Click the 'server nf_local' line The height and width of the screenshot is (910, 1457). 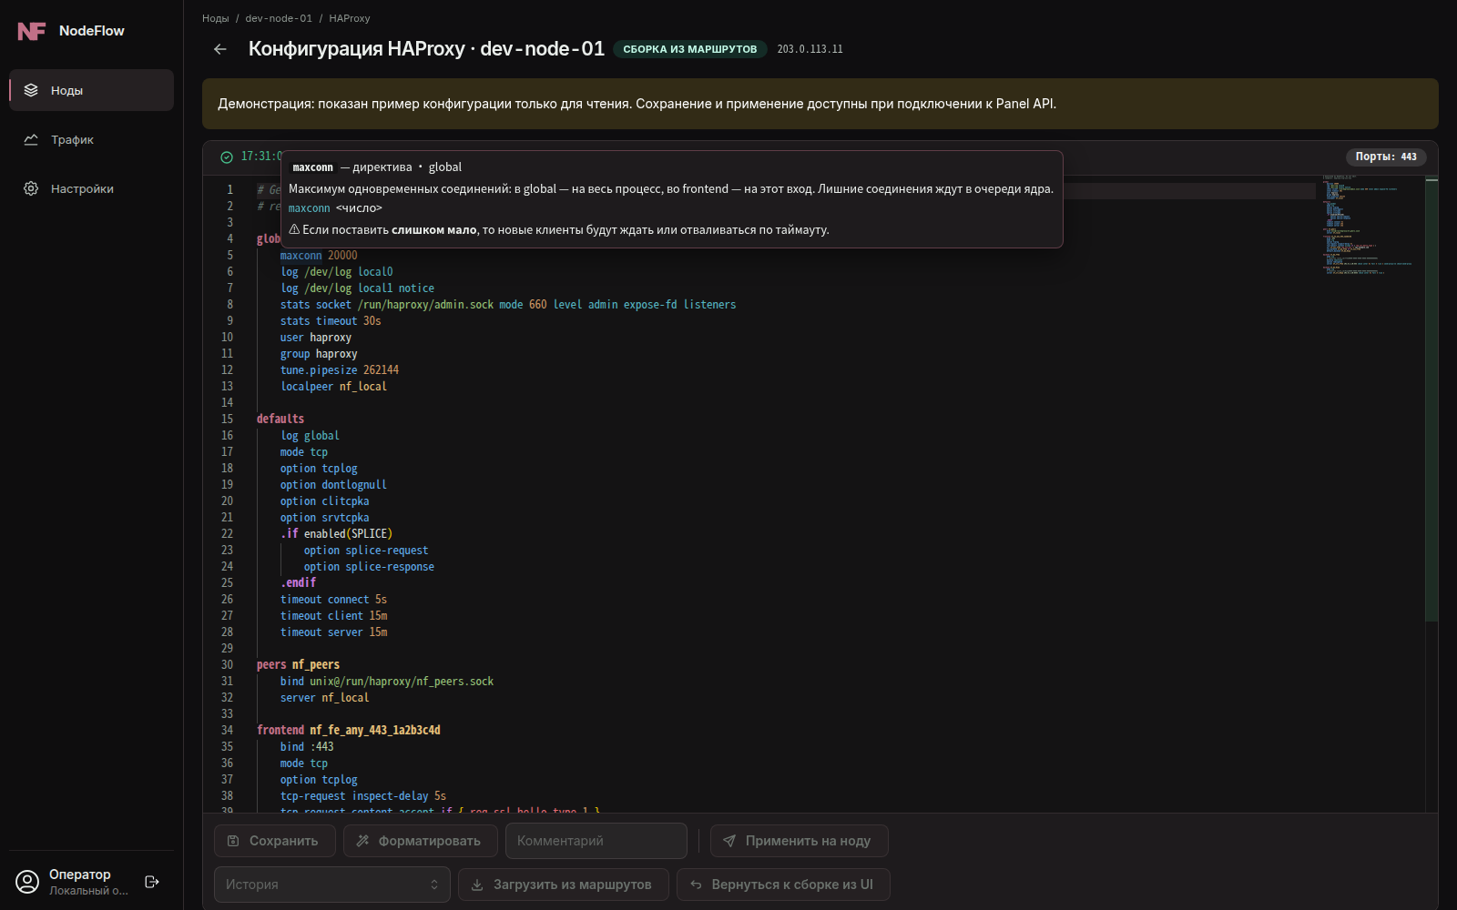coord(325,698)
